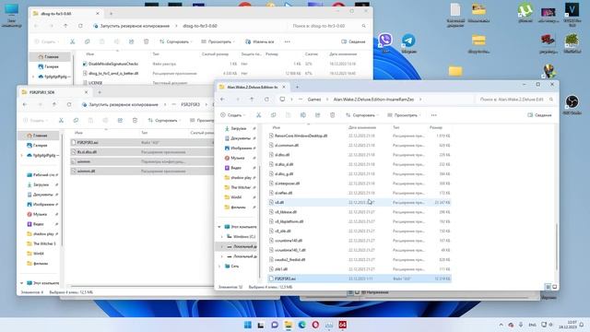Click Delete icon in FSR2FSR3_SDK window
This screenshot has width=590, height=332.
pos(135,121)
